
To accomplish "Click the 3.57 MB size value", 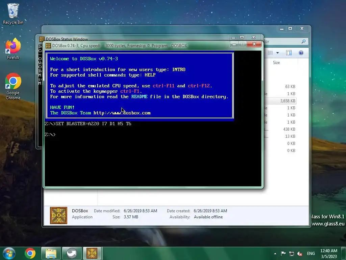I will pyautogui.click(x=131, y=217).
